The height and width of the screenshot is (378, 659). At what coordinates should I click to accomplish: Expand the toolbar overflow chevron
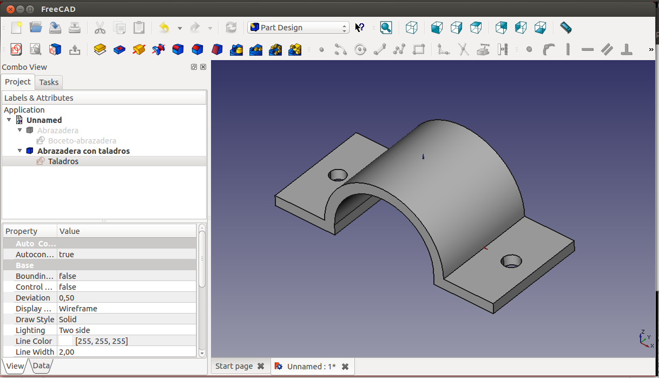click(x=651, y=50)
